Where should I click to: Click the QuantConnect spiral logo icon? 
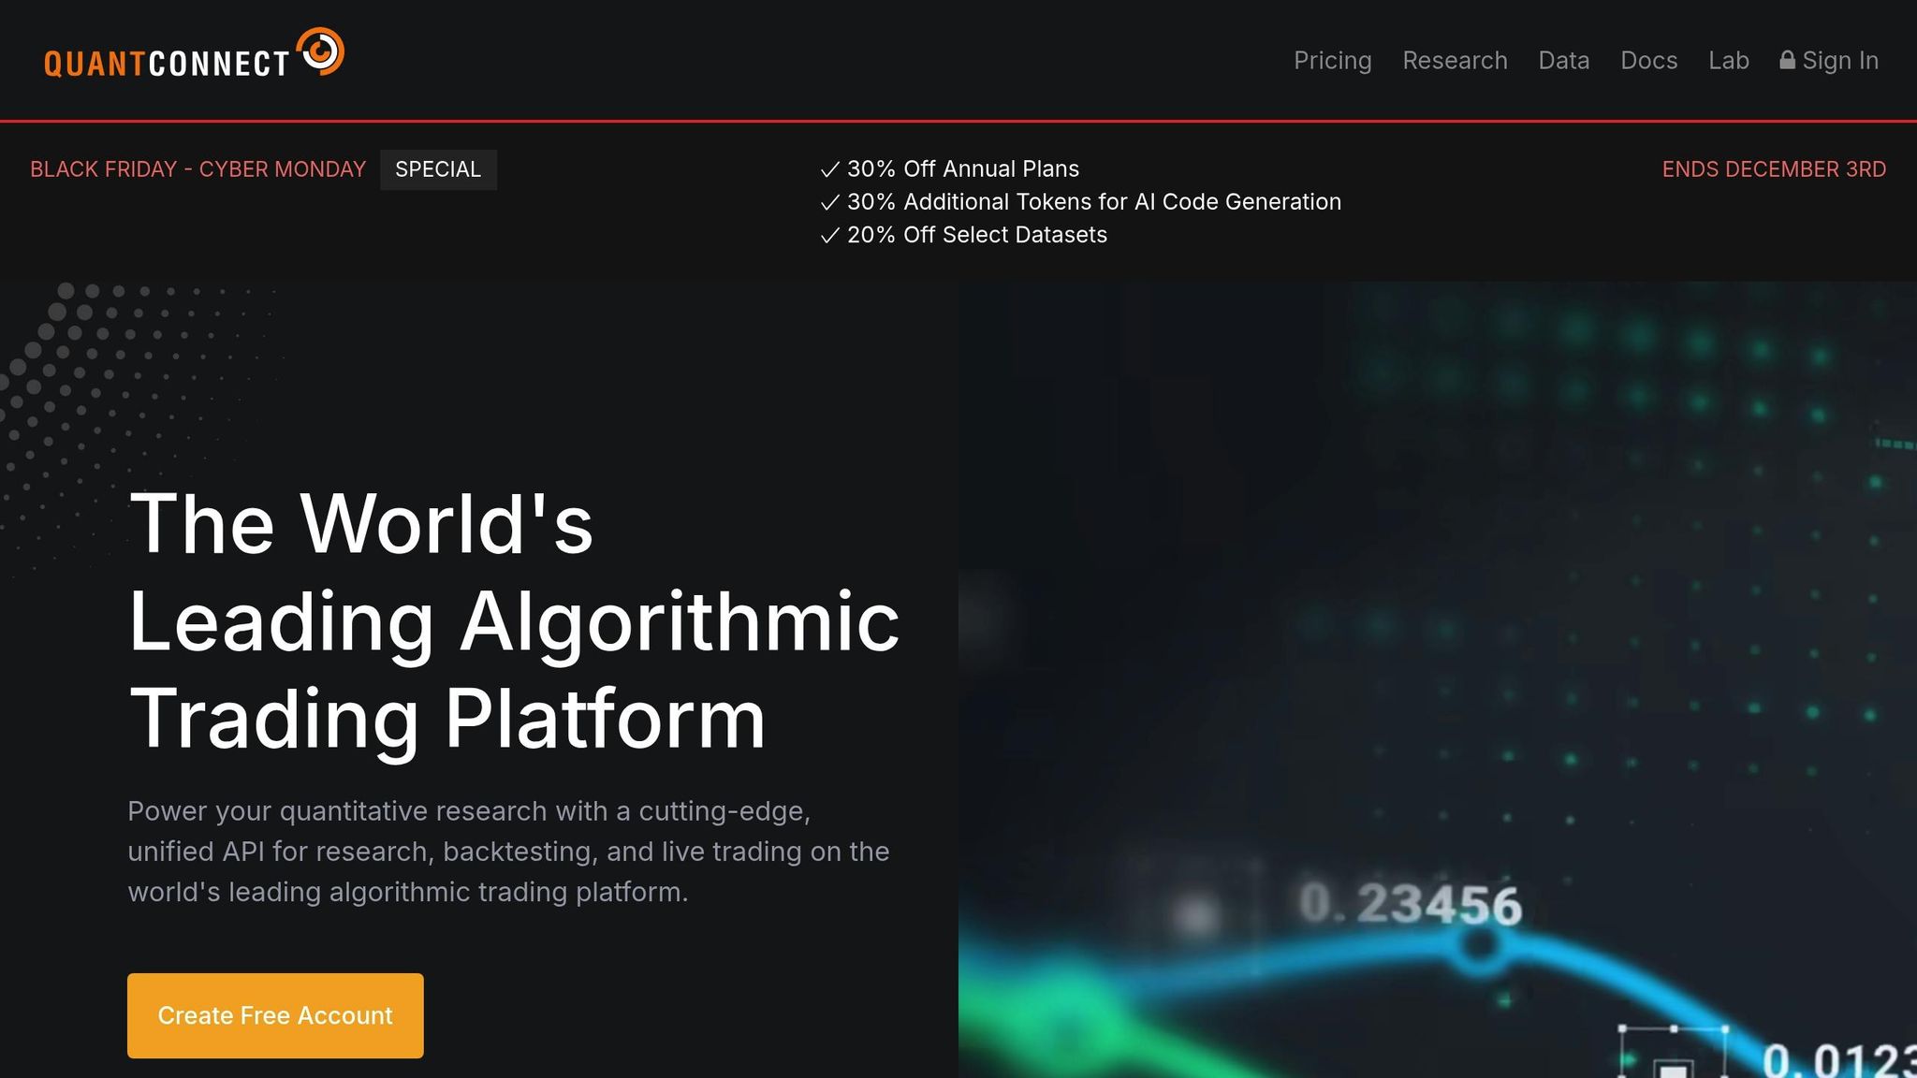click(x=322, y=51)
